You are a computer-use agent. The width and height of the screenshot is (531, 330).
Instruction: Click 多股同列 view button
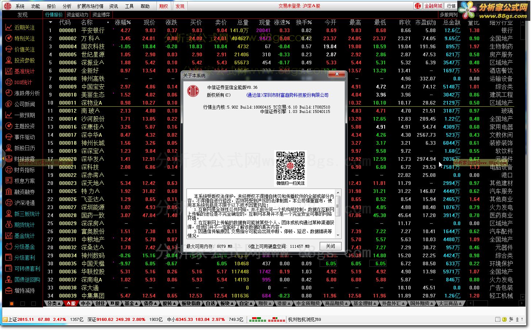pos(449,15)
